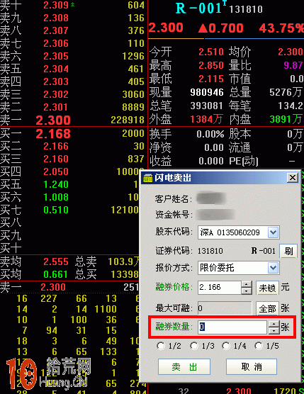This screenshot has height=394, width=304.
Task: Click the 卖出 sell button
Action: (x=184, y=367)
